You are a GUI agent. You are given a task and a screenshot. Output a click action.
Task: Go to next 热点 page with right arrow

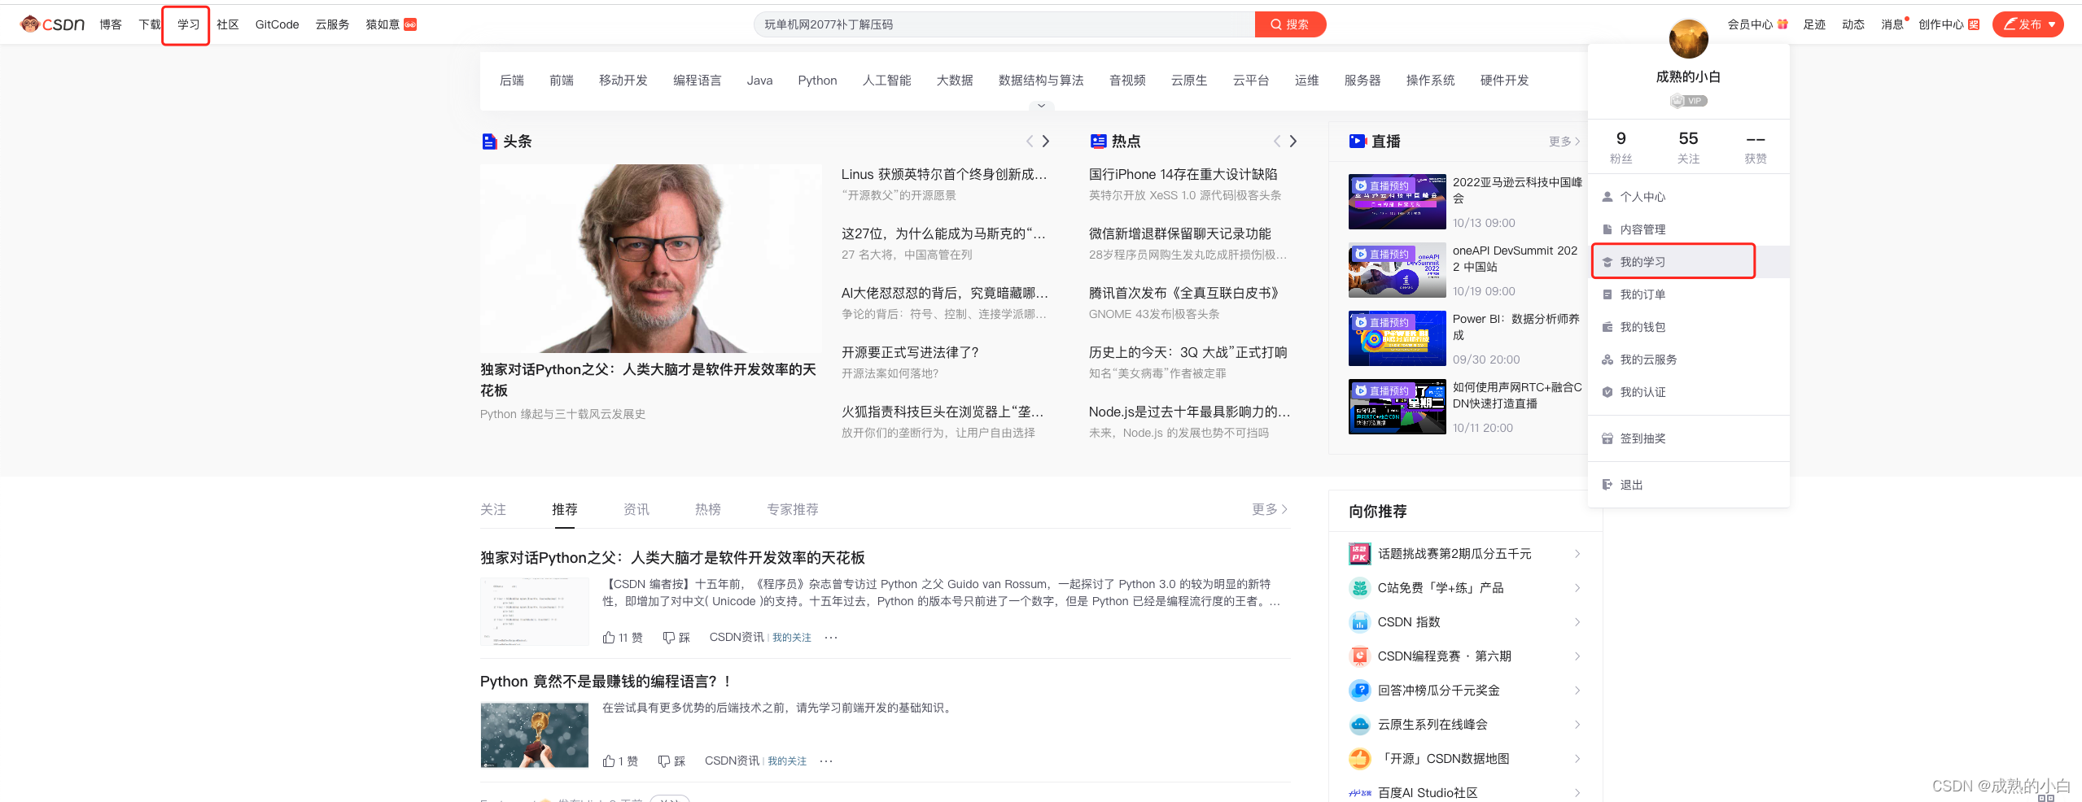(x=1293, y=142)
